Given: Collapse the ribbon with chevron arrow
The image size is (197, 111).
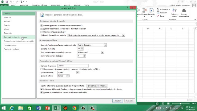Looking at the screenshot, I should tap(195, 19).
